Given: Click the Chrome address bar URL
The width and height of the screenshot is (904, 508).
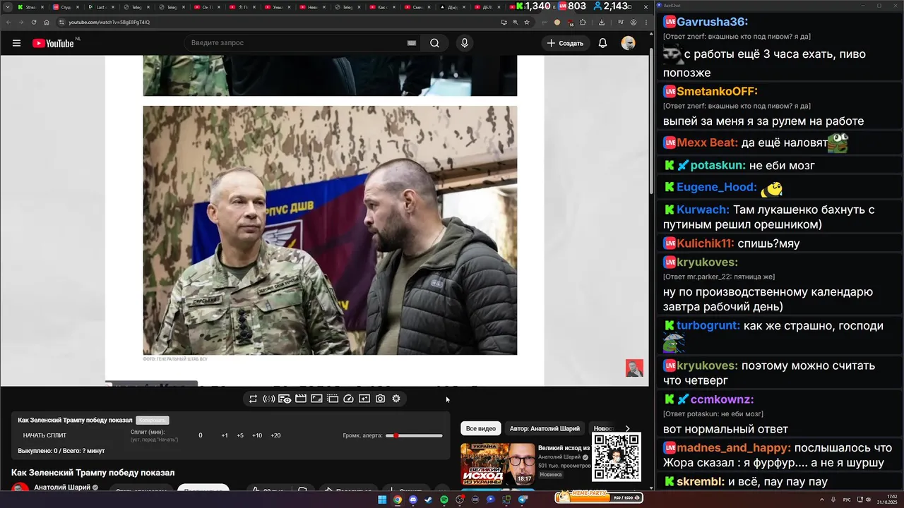Looking at the screenshot, I should coord(109,22).
